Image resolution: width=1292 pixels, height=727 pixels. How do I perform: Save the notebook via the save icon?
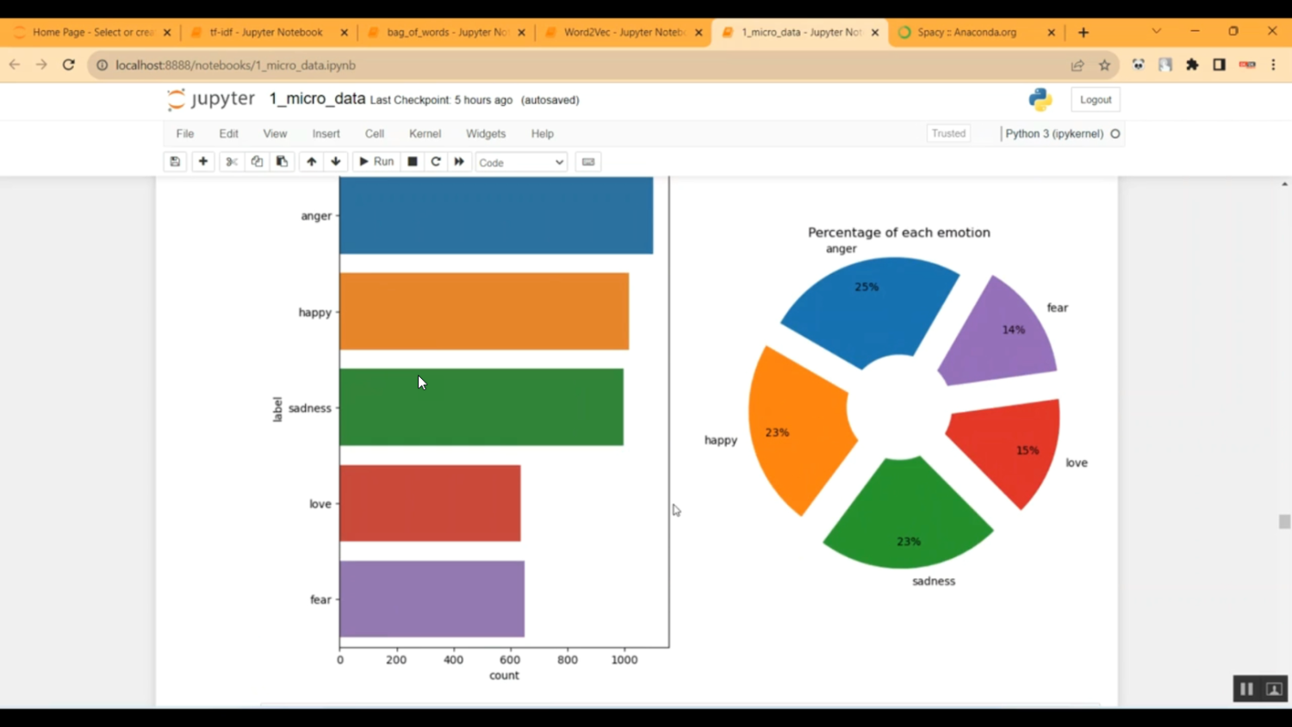[x=175, y=161]
